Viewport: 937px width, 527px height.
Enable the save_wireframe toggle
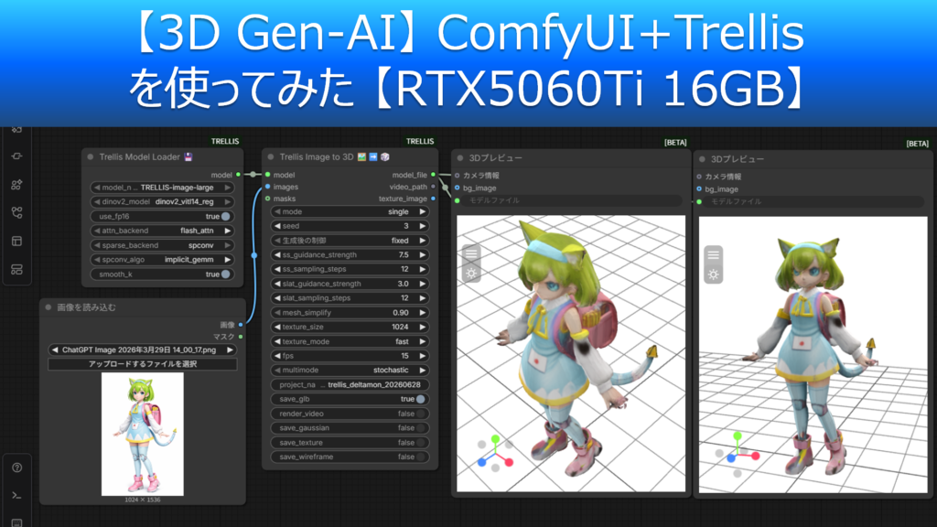coord(421,457)
